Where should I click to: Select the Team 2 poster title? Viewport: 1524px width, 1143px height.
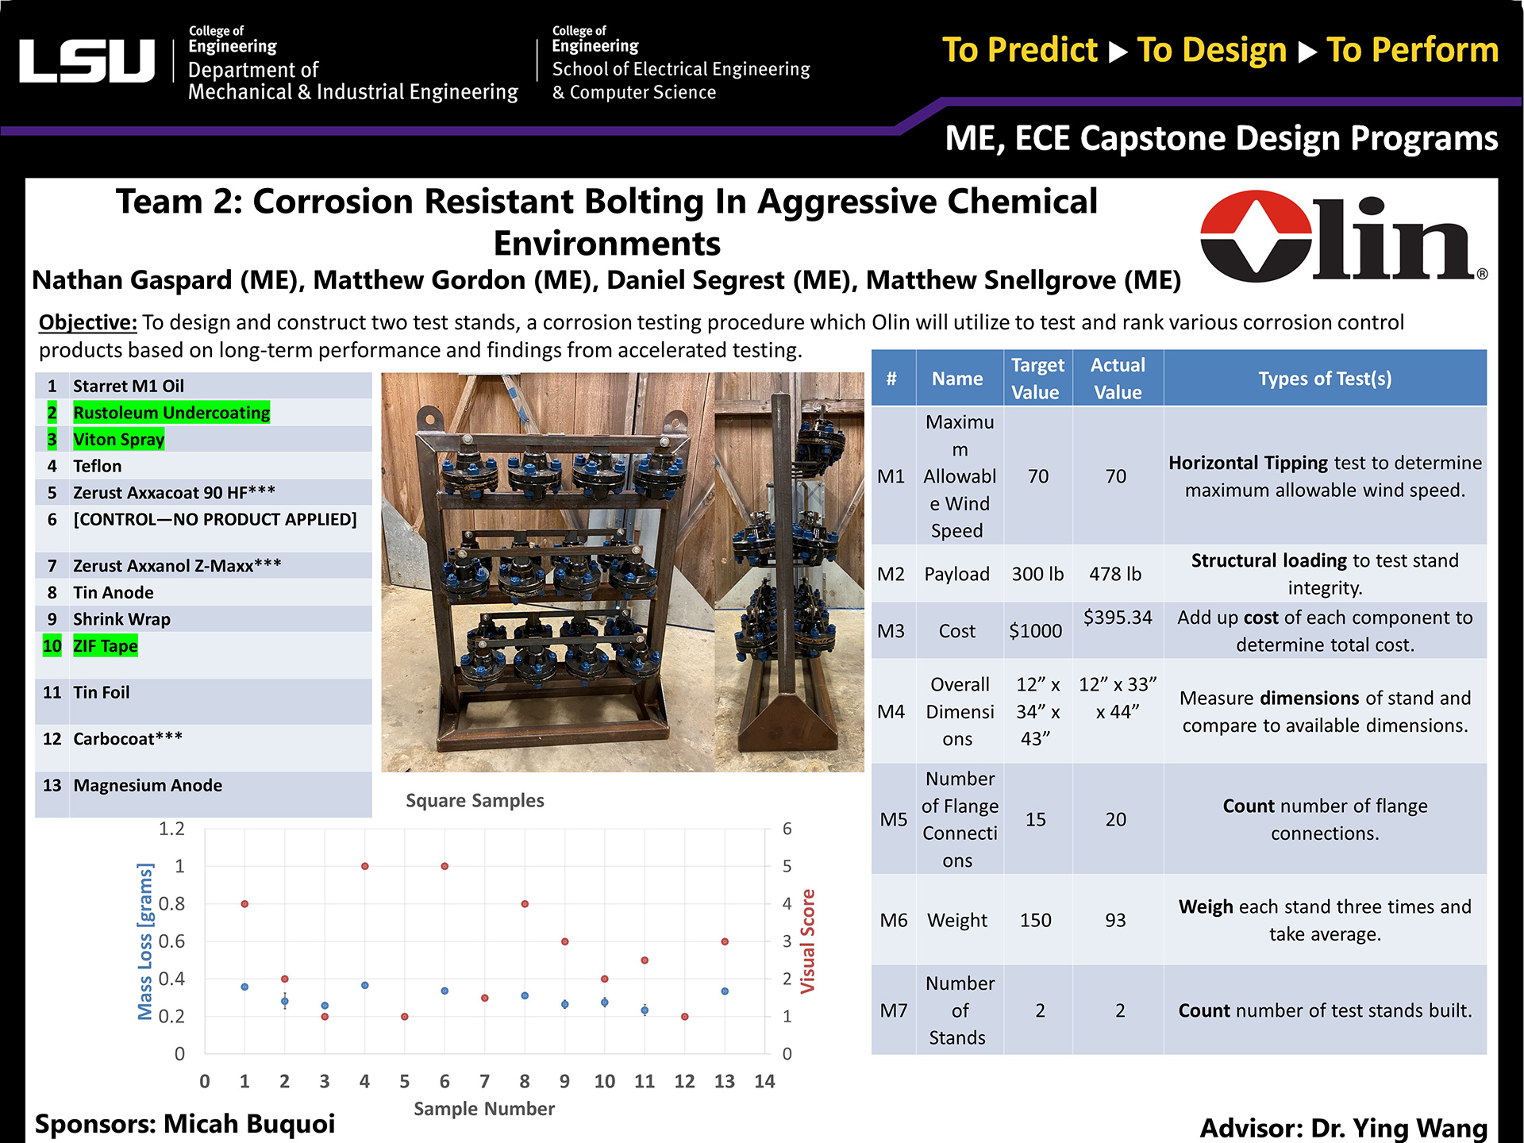607,221
